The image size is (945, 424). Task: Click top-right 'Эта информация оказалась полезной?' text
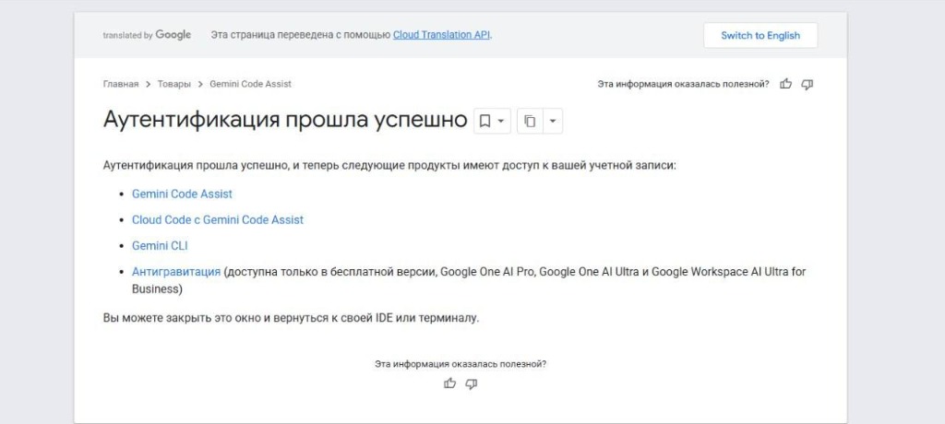(x=684, y=84)
